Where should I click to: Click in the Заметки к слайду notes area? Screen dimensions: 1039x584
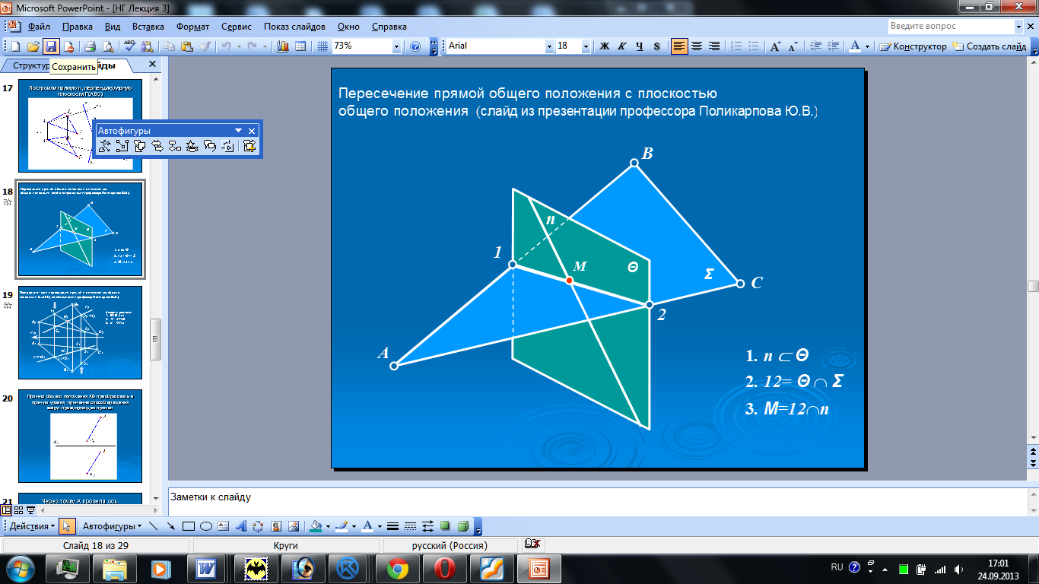(x=596, y=501)
